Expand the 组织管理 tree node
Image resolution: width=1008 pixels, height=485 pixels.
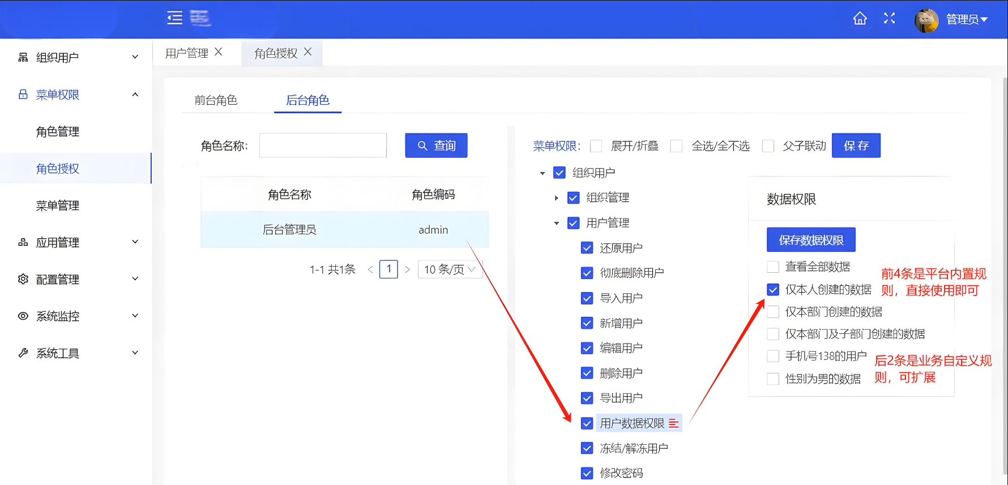pyautogui.click(x=557, y=198)
